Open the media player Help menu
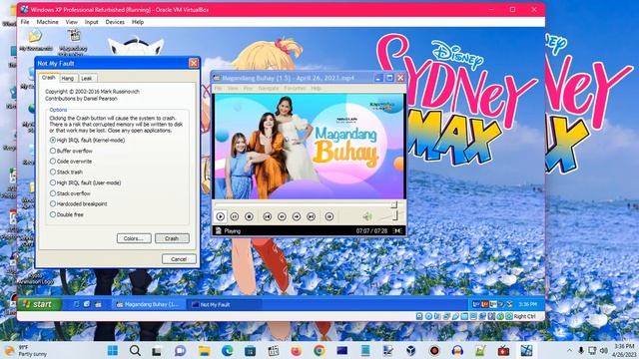This screenshot has height=359, width=639. tap(316, 88)
